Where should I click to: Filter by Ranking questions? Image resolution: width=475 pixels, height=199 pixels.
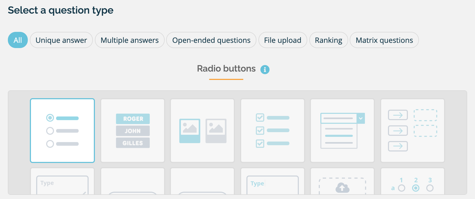click(328, 40)
